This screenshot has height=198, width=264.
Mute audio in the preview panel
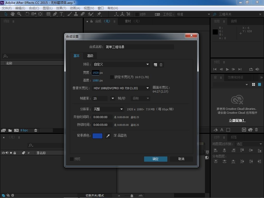257,69
